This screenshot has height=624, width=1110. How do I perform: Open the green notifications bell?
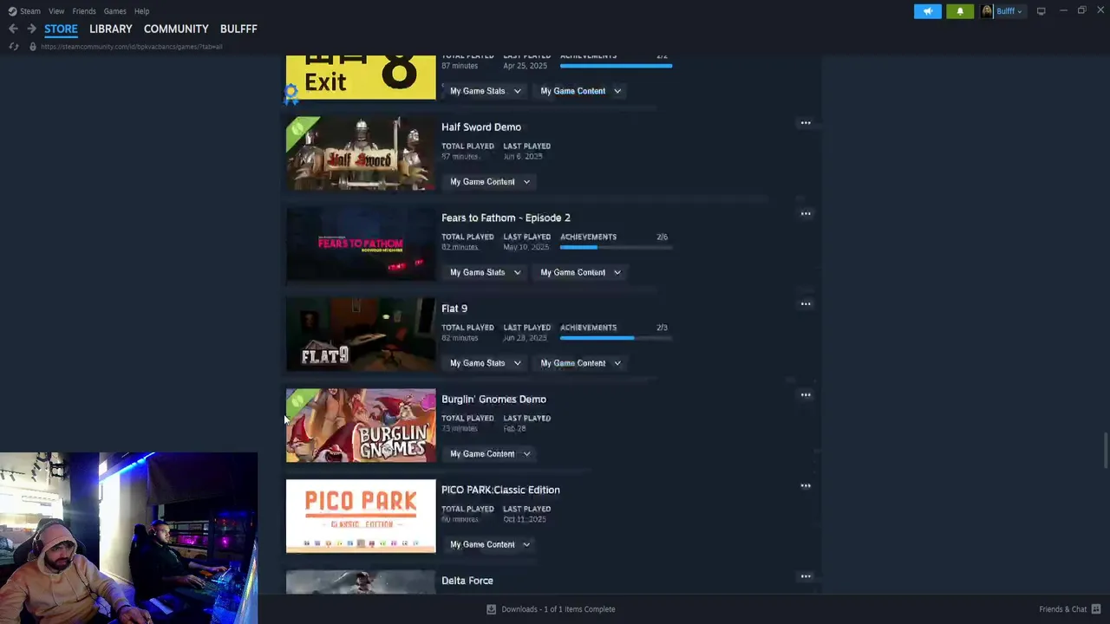959,11
